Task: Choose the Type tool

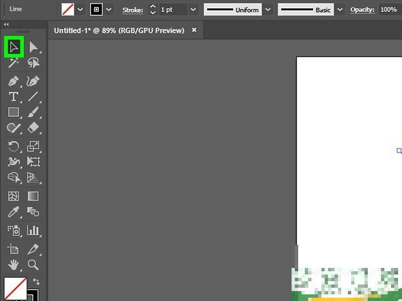Action: (x=13, y=97)
